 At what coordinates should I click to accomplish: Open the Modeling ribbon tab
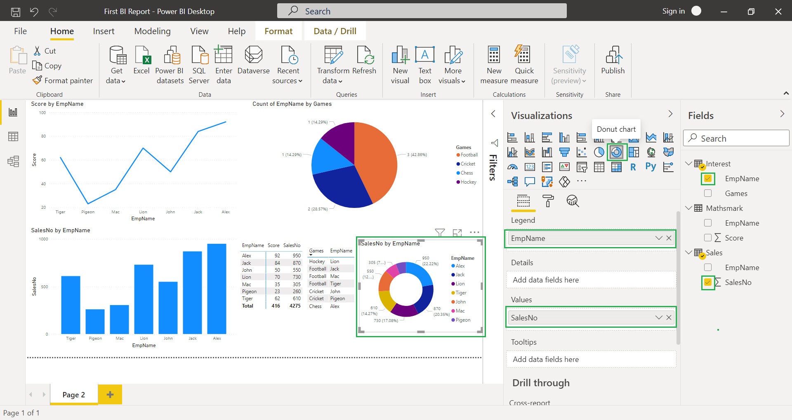coord(152,31)
